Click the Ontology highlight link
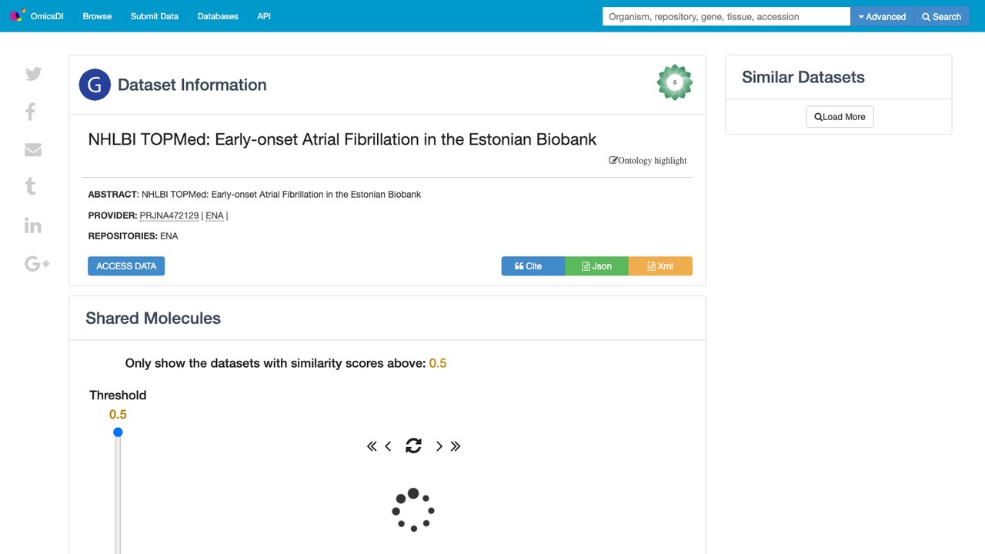 click(648, 161)
